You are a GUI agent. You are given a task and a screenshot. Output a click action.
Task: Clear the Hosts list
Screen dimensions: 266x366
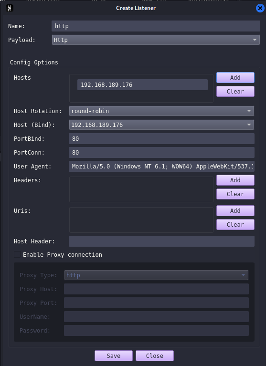(x=235, y=91)
